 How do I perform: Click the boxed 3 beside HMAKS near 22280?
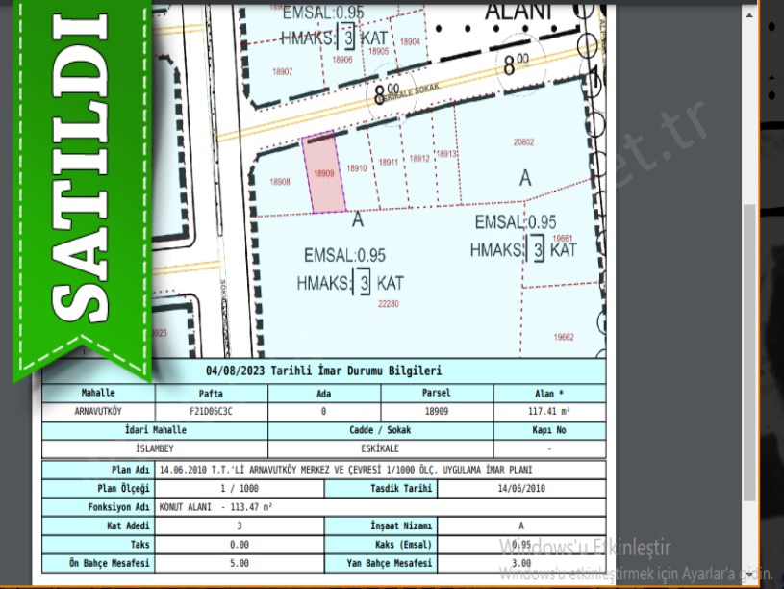(364, 283)
